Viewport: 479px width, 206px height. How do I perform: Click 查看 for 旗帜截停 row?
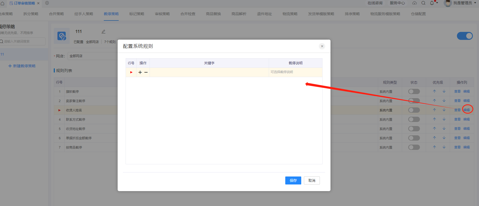[457, 91]
